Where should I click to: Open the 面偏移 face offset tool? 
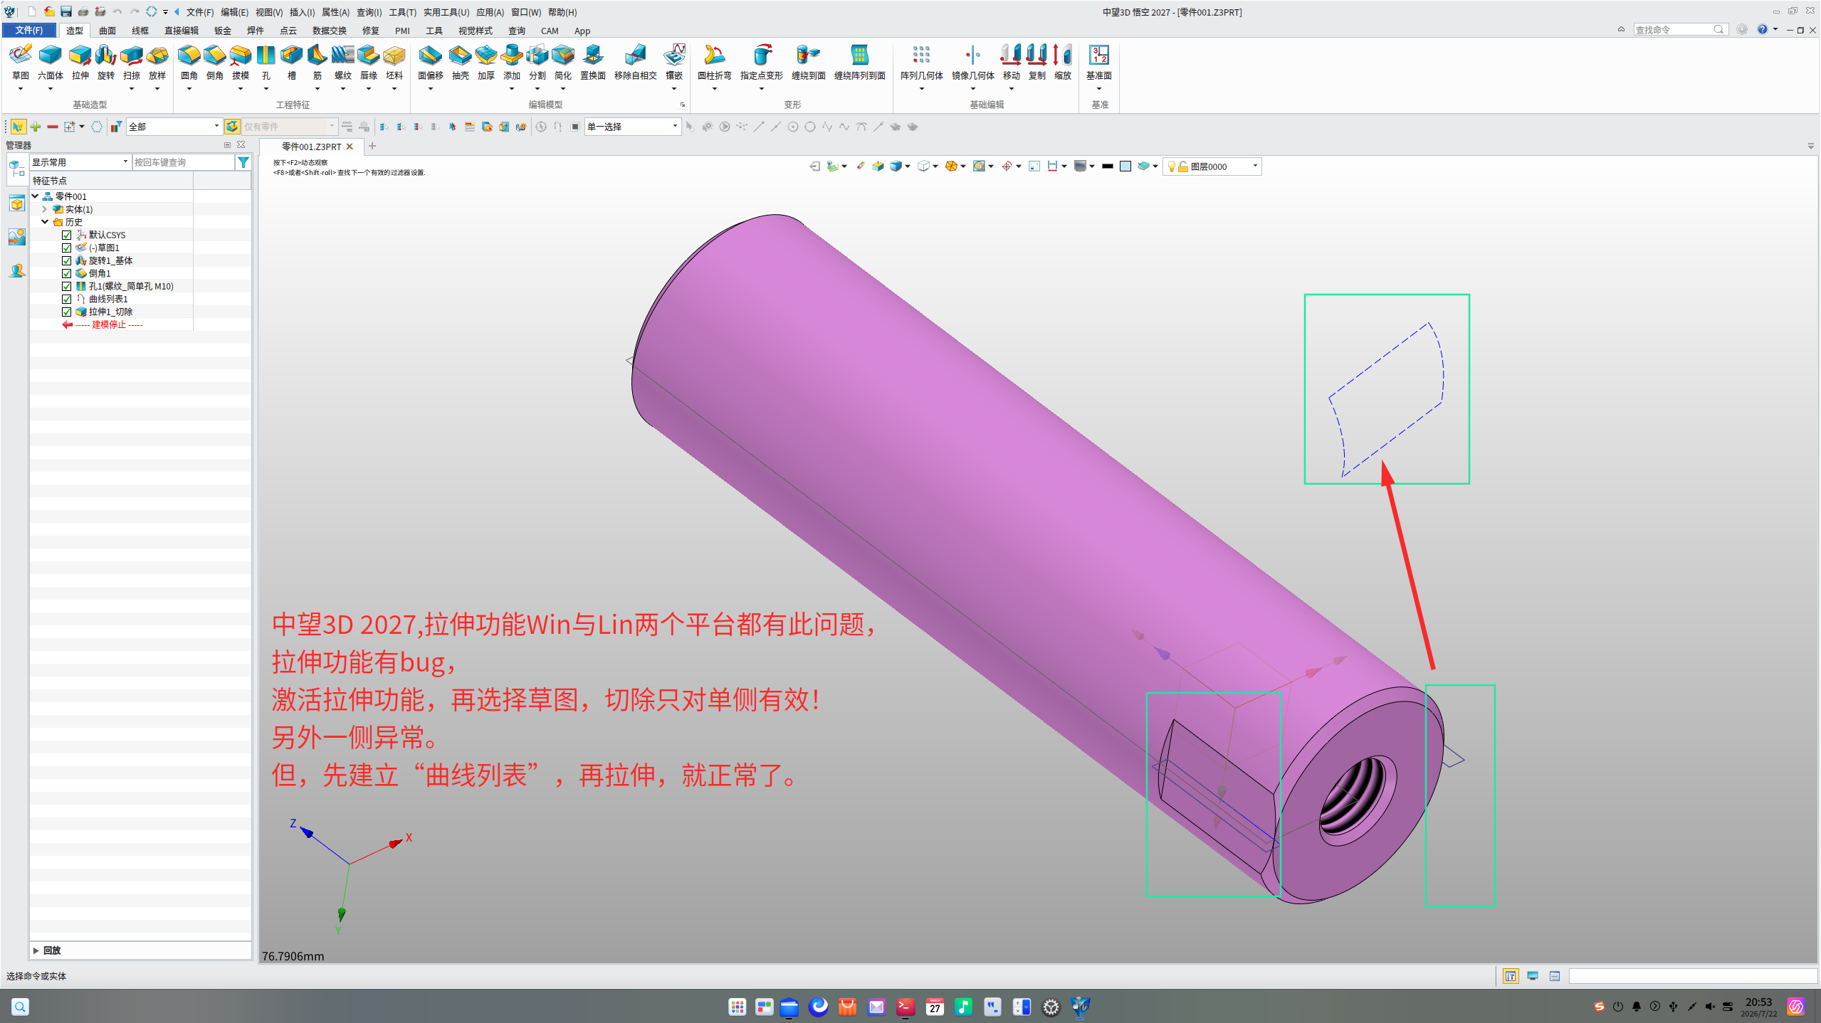(431, 62)
